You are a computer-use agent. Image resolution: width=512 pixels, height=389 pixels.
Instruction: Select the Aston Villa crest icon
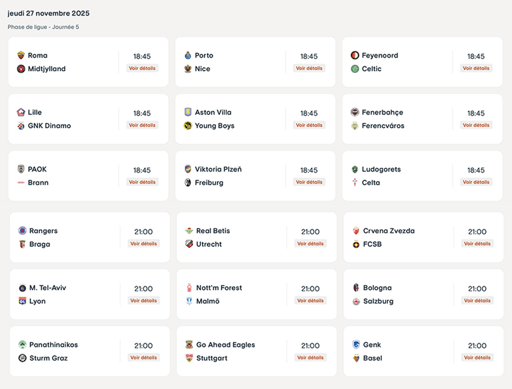[x=188, y=112]
